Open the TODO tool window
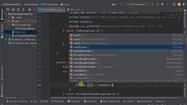The image size is (187, 105). [x=44, y=101]
